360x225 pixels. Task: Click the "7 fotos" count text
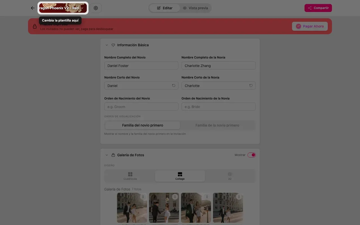coord(136,189)
